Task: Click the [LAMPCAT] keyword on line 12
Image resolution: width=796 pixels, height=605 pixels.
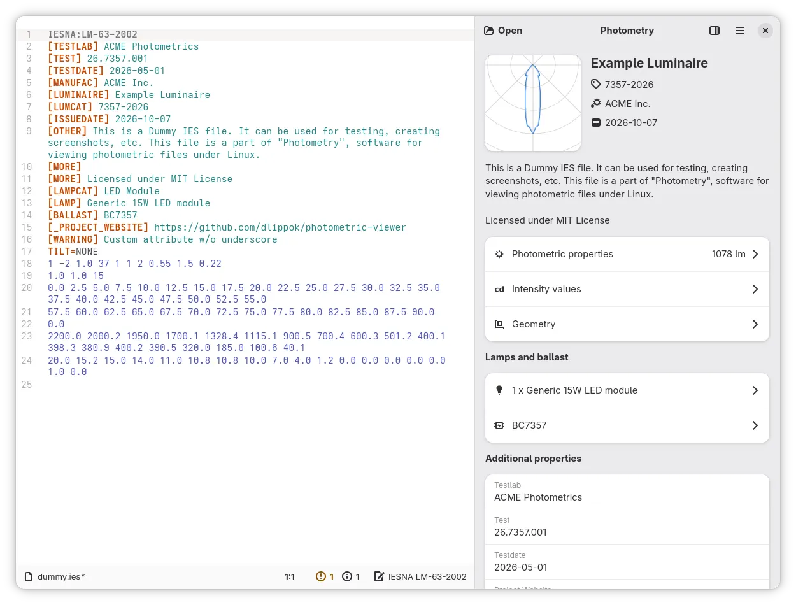Action: (x=73, y=191)
